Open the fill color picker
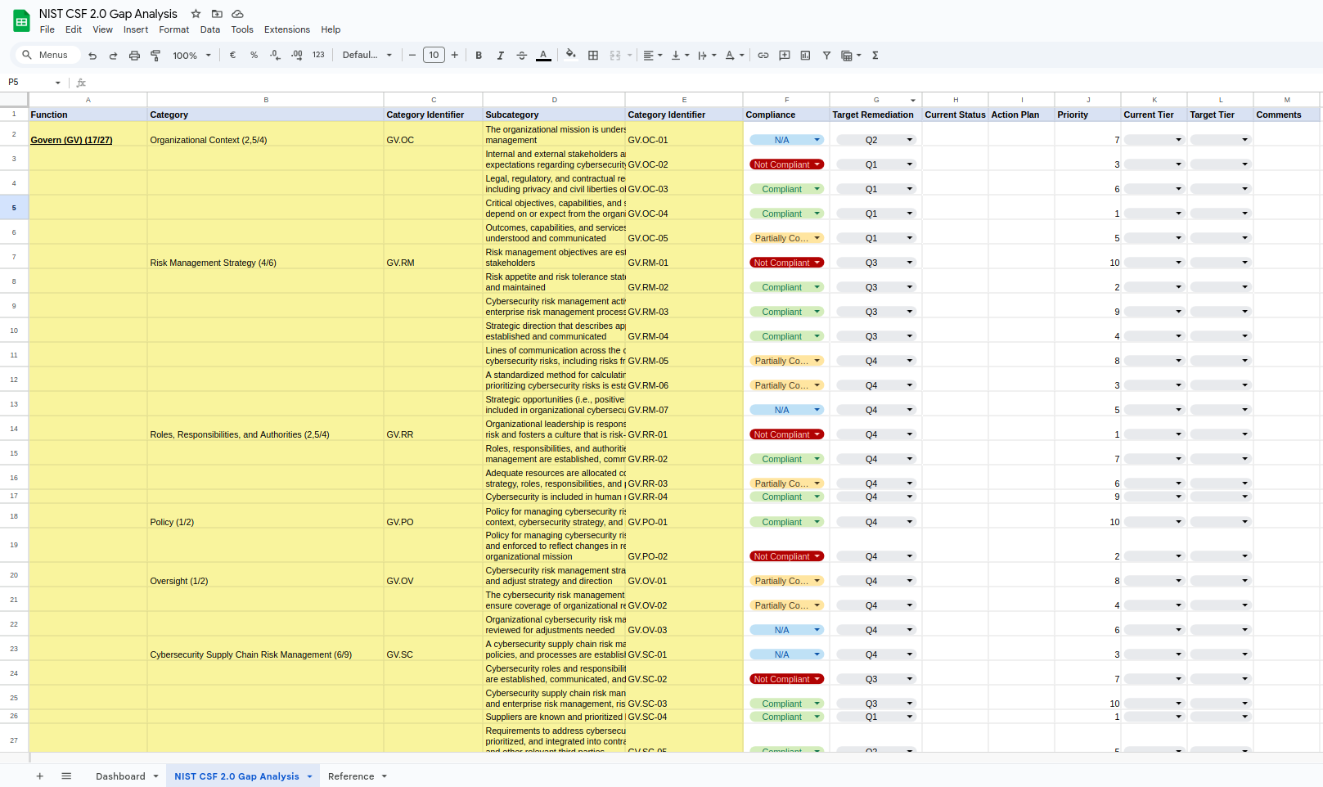 coord(571,56)
